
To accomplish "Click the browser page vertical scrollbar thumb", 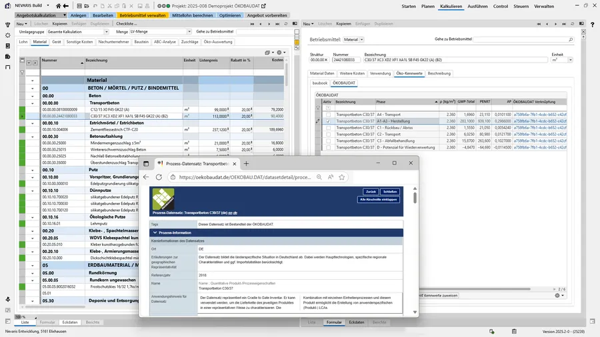I will coord(415,198).
